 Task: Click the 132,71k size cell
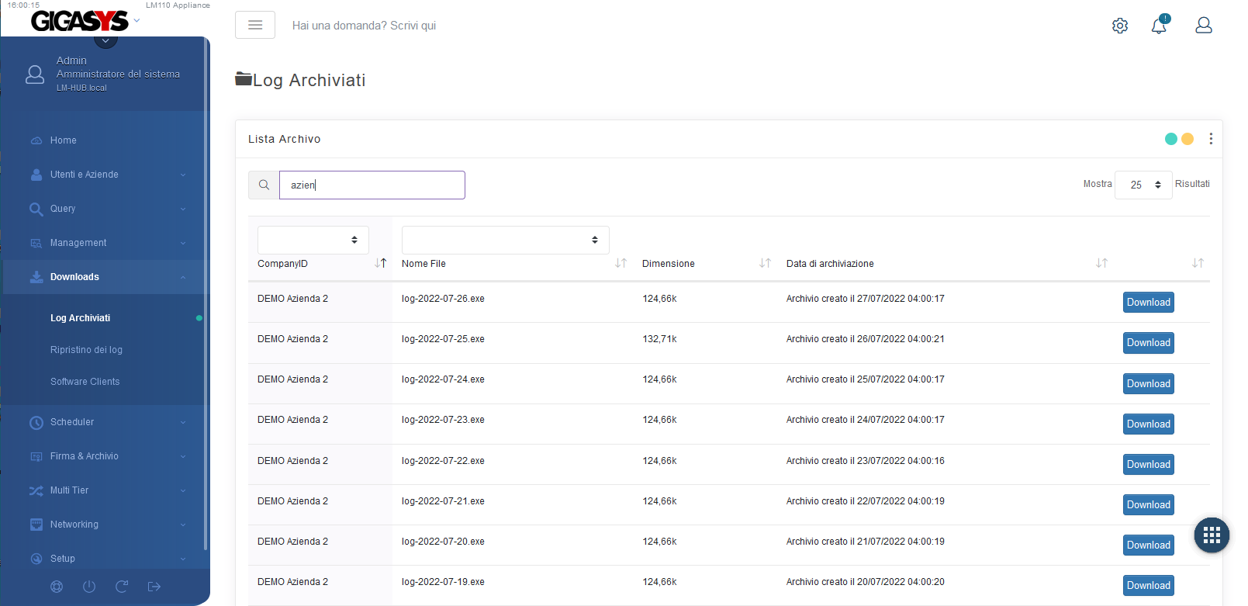click(x=659, y=339)
